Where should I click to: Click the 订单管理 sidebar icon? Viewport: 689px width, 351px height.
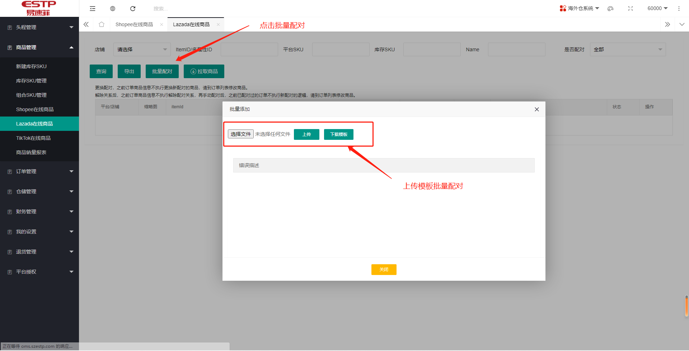coord(9,171)
